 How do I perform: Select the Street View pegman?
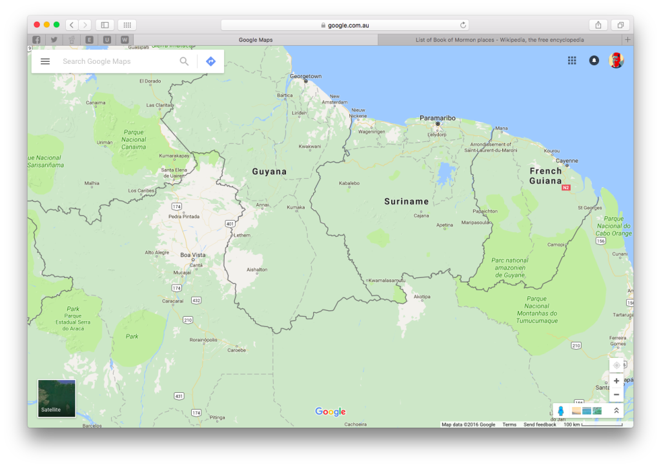point(561,411)
